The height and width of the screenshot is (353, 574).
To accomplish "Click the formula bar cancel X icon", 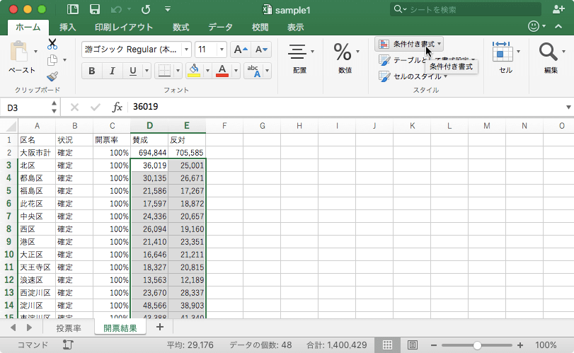I will click(74, 108).
